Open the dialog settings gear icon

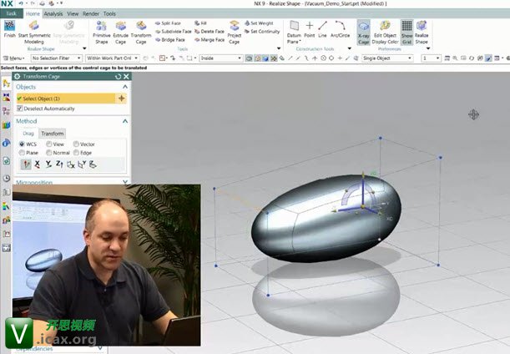[x=18, y=77]
